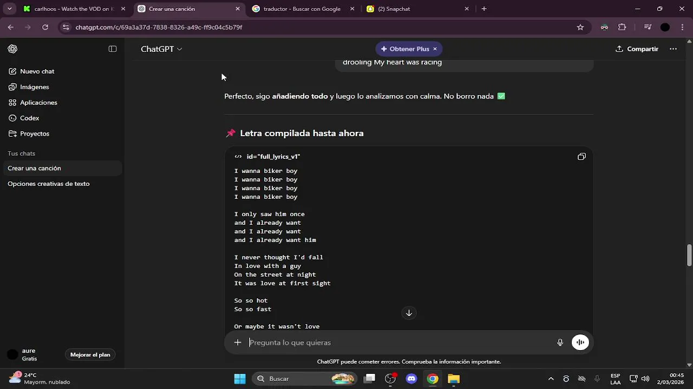
Task: Open the Crear una canción chat in sidebar
Action: tap(61, 168)
